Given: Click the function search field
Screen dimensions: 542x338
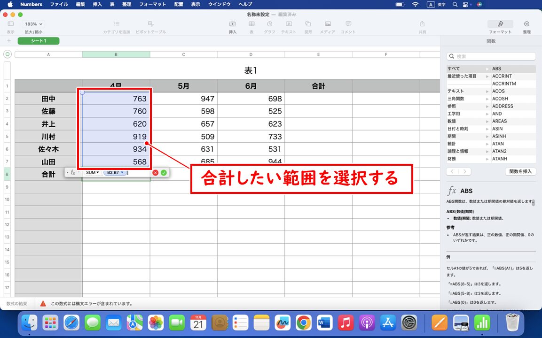Looking at the screenshot, I should click(x=491, y=56).
